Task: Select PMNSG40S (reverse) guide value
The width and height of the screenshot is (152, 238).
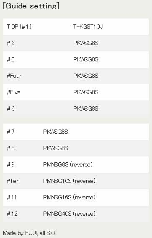Action: click(x=70, y=214)
